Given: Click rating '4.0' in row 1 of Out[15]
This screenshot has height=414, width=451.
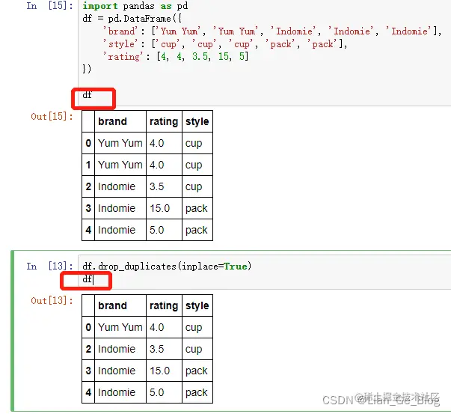Looking at the screenshot, I should (157, 165).
